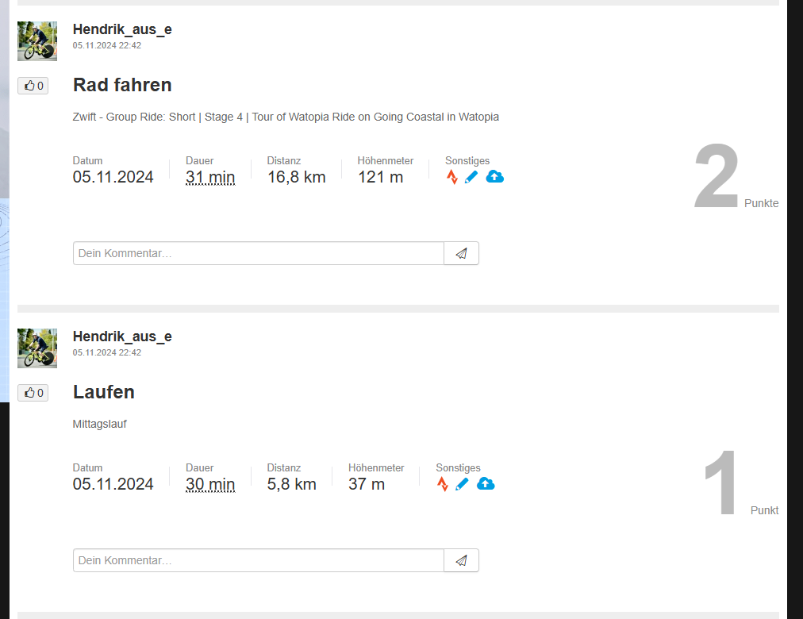The width and height of the screenshot is (803, 619).
Task: Open Hendrik_aus_e's profile from the Laufen post
Action: point(122,336)
